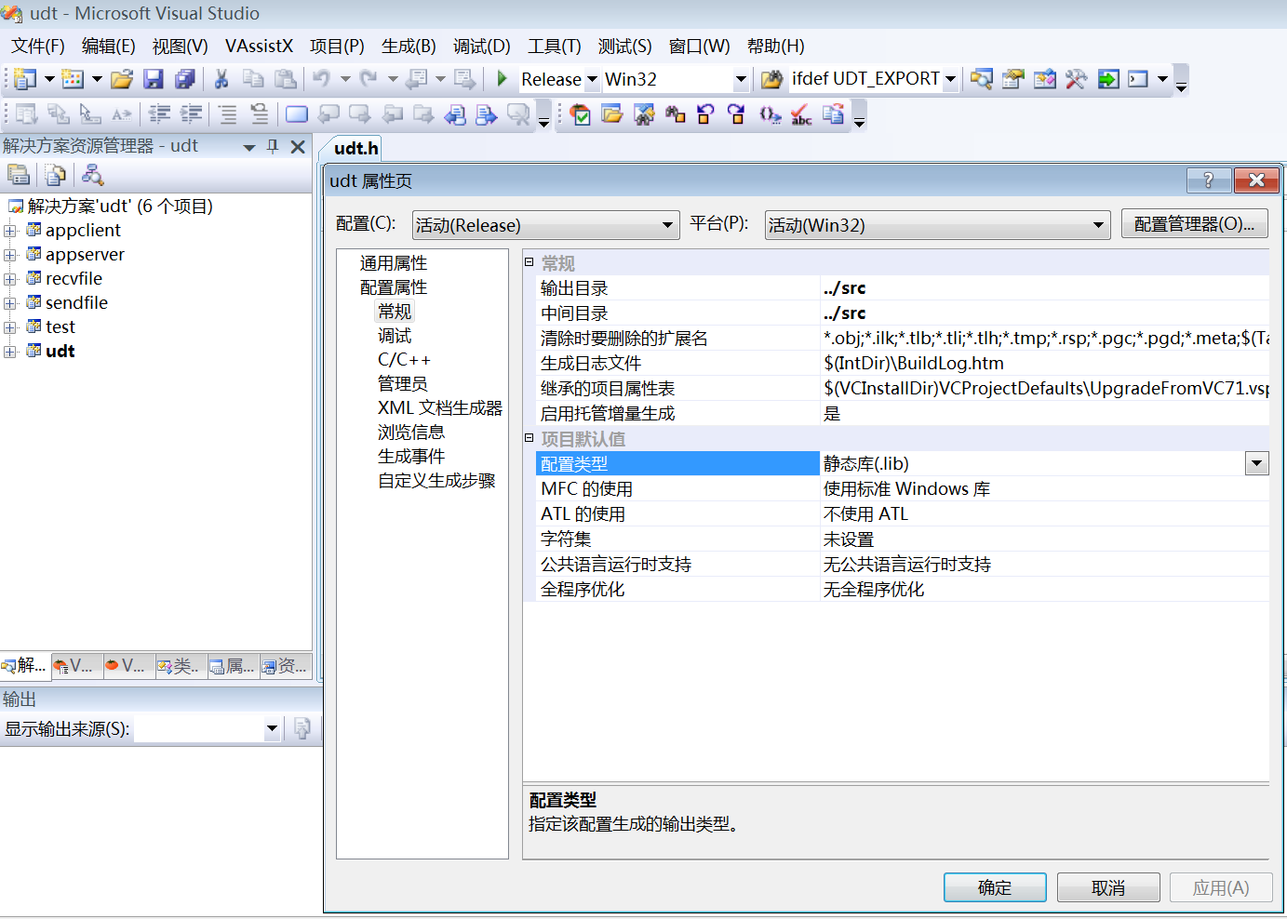This screenshot has height=919, width=1287.
Task: Click the 取消 button
Action: [1108, 887]
